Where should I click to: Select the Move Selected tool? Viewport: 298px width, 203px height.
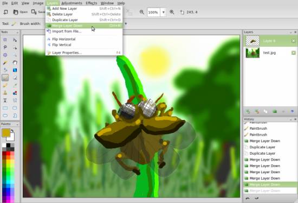pos(15,40)
